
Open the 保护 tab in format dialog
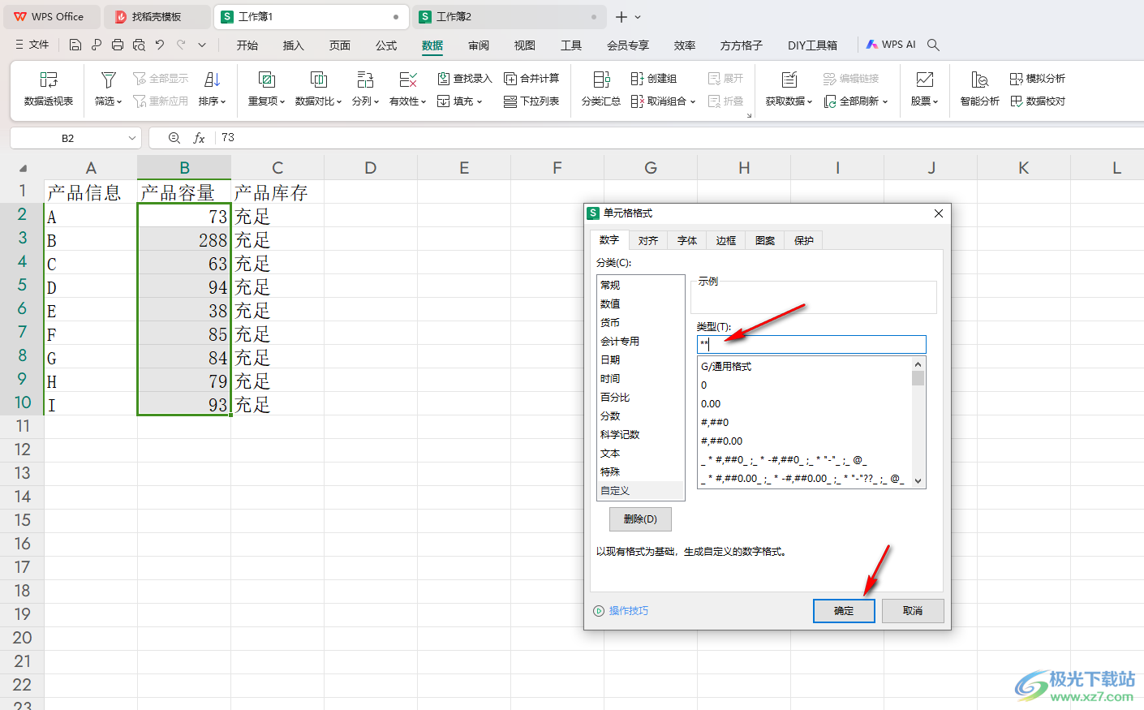(804, 240)
